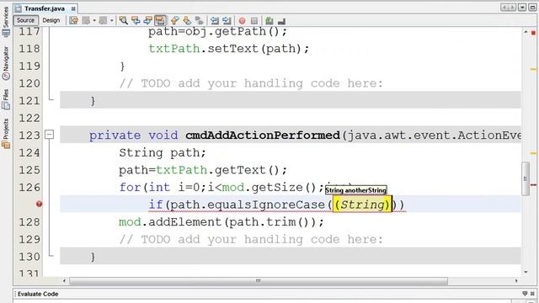Click the red error mark in error stripe
Screen dimensions: 539x303
[533, 185]
